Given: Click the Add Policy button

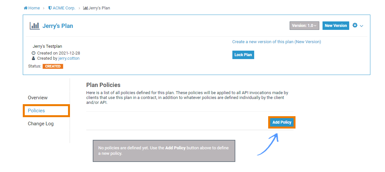Looking at the screenshot, I should tap(282, 122).
